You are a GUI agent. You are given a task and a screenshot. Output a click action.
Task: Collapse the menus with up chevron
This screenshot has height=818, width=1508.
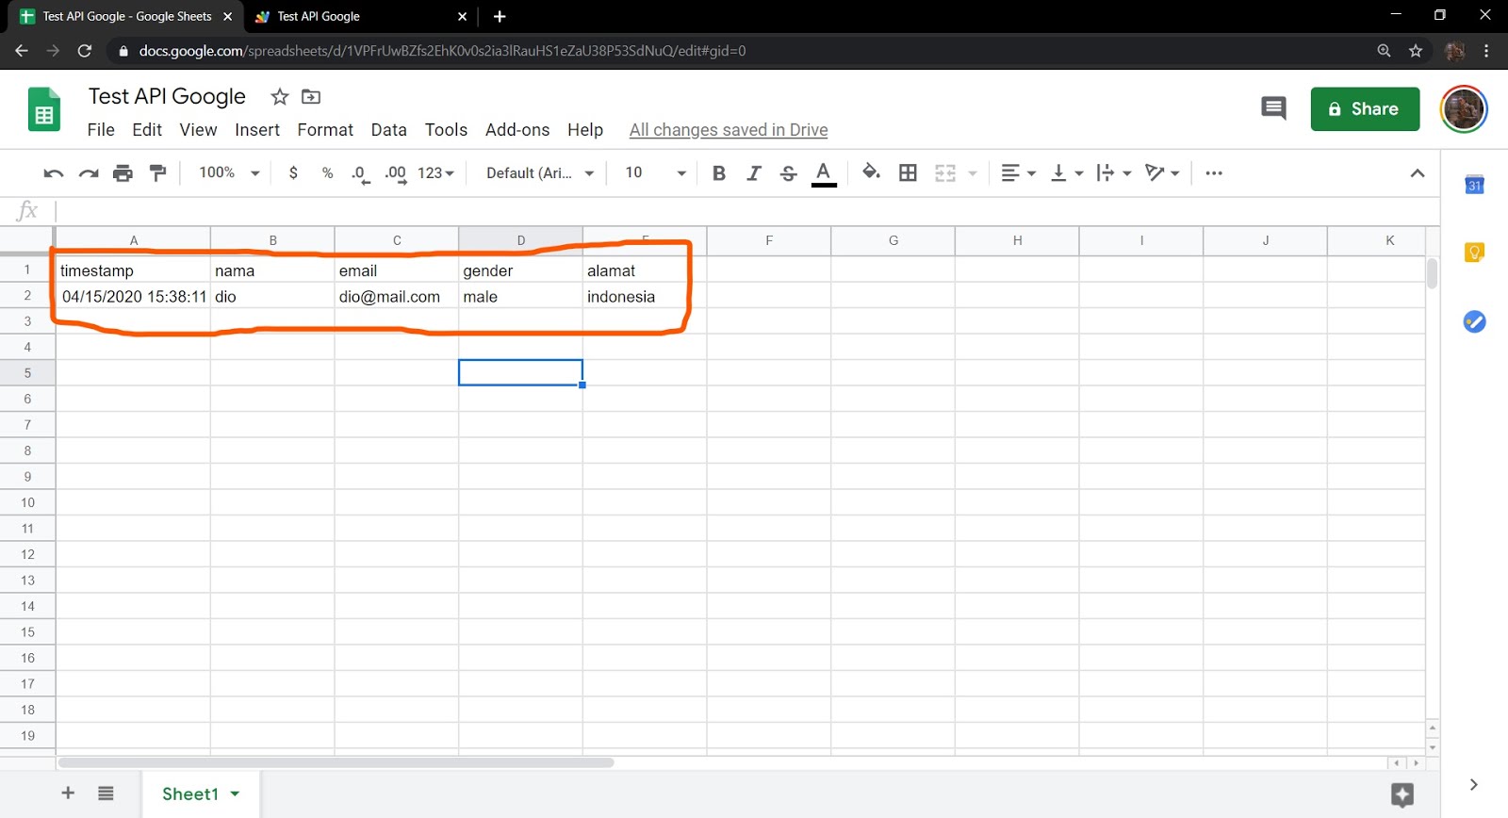tap(1417, 173)
